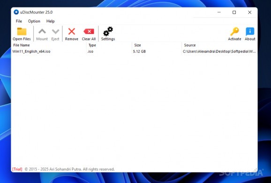Sort by the Size column header
This screenshot has width=271, height=183.
pyautogui.click(x=157, y=45)
